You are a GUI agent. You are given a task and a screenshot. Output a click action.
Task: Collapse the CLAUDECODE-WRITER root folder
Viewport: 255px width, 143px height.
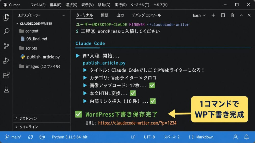17,24
